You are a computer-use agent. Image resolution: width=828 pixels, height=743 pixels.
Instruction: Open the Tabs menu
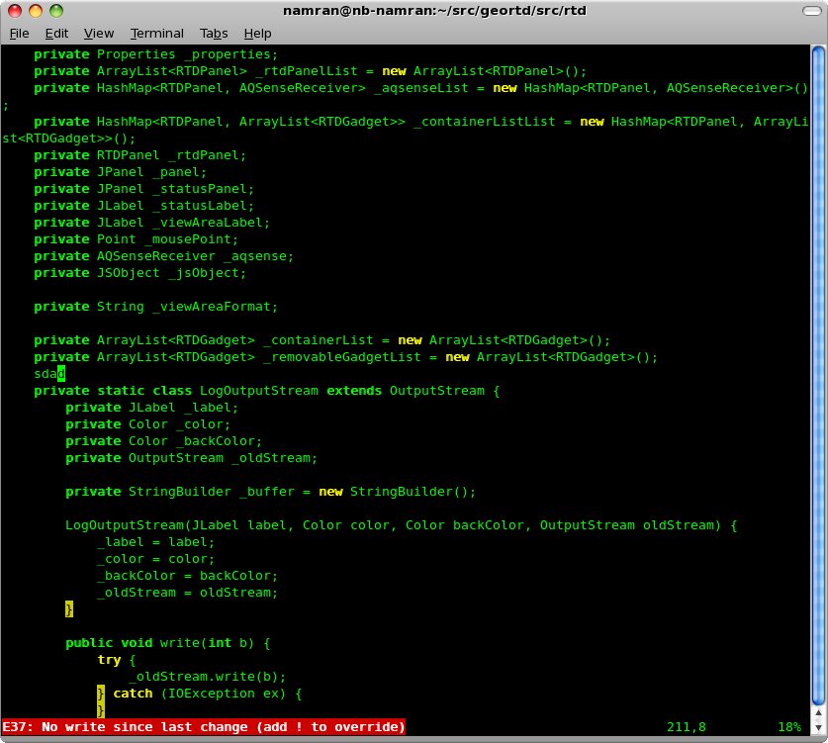tap(214, 33)
